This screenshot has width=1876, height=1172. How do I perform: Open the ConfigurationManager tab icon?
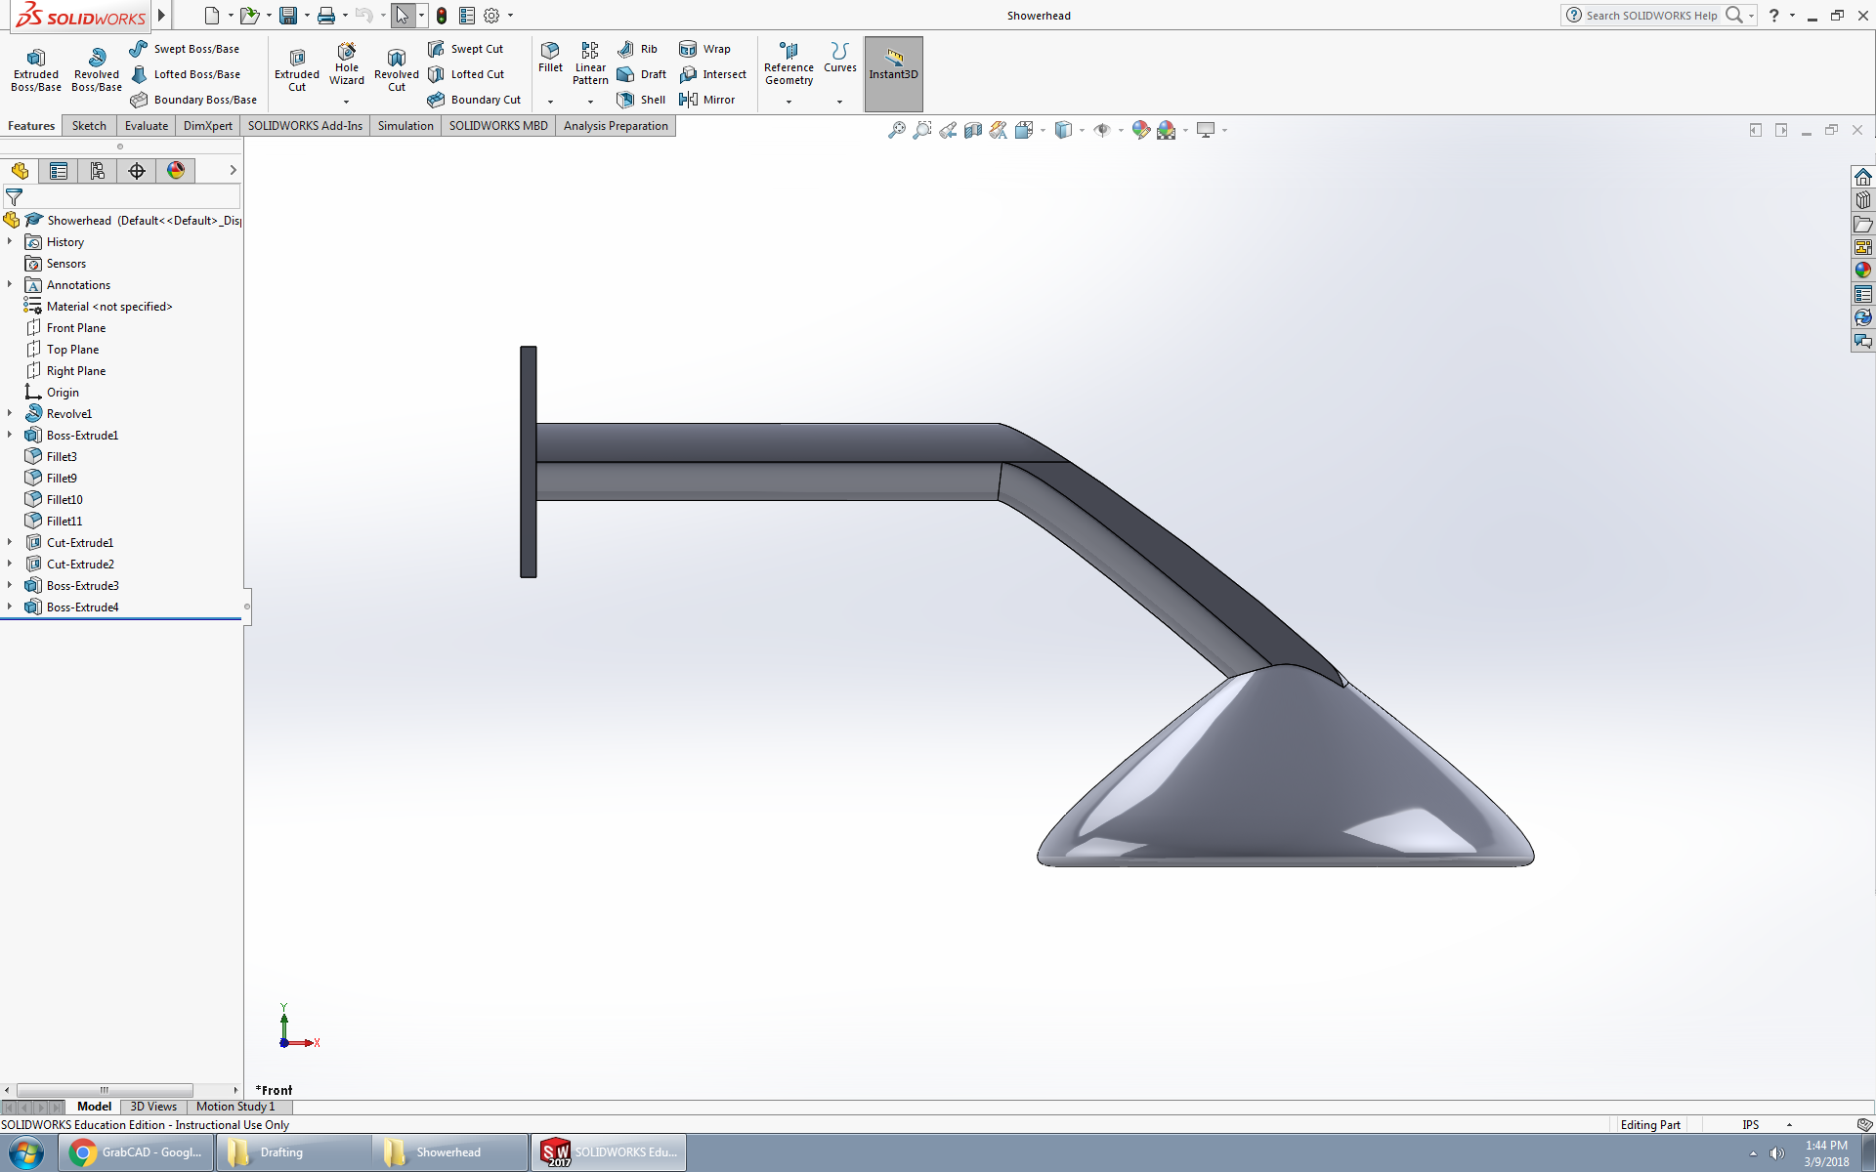point(98,171)
